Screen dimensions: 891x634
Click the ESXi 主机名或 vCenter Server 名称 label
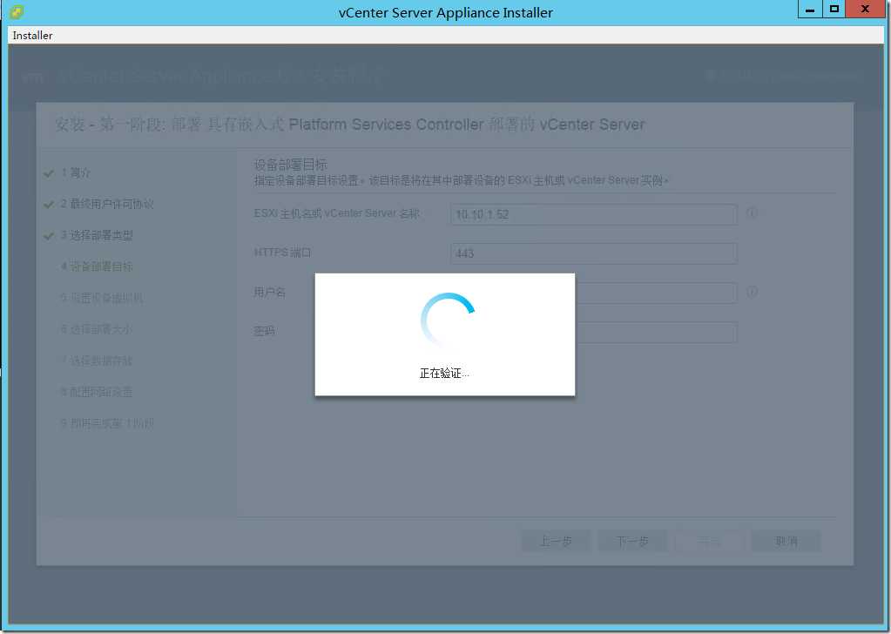point(336,213)
